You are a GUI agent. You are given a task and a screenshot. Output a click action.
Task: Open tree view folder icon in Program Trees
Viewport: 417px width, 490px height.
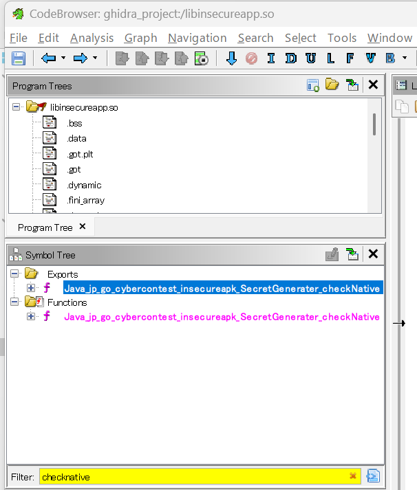pos(332,85)
